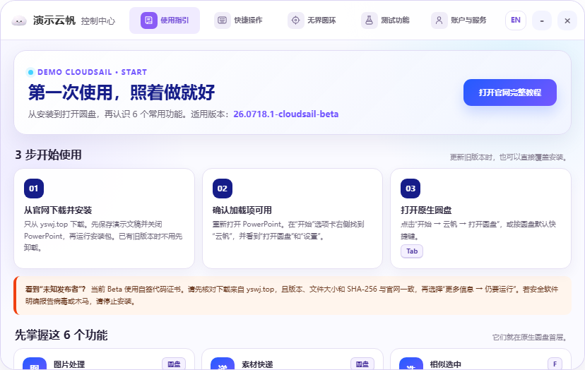The image size is (585, 370).
Task: Click the 控制中心 subtitle text
Action: click(98, 21)
